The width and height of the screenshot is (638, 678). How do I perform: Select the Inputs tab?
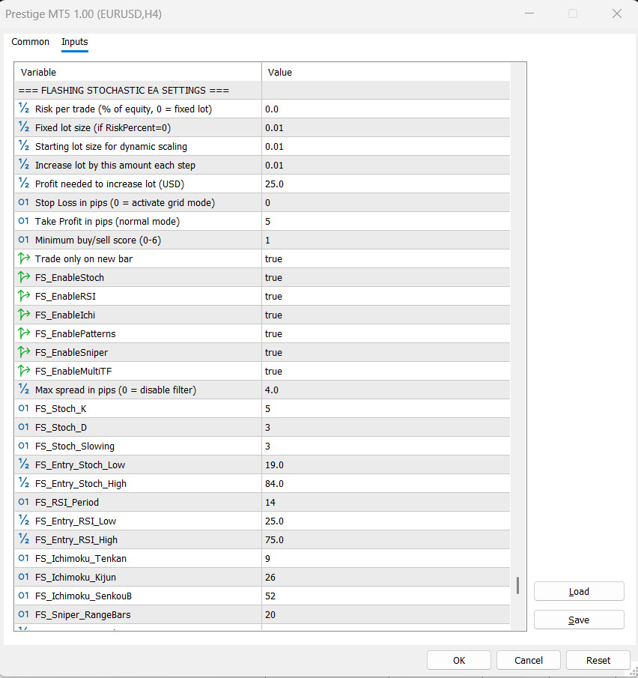tap(74, 42)
